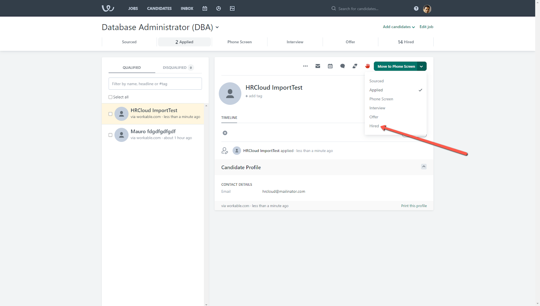
Task: Select Mauro fdgdfgdfgdf name in the candidate list
Action: pos(153,131)
